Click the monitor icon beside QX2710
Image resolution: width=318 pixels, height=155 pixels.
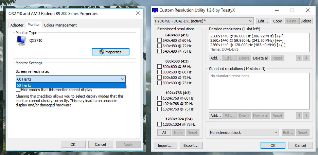pyautogui.click(x=21, y=41)
